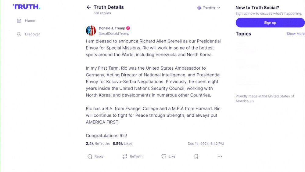Click the Reply speech bubble icon

[90, 156]
